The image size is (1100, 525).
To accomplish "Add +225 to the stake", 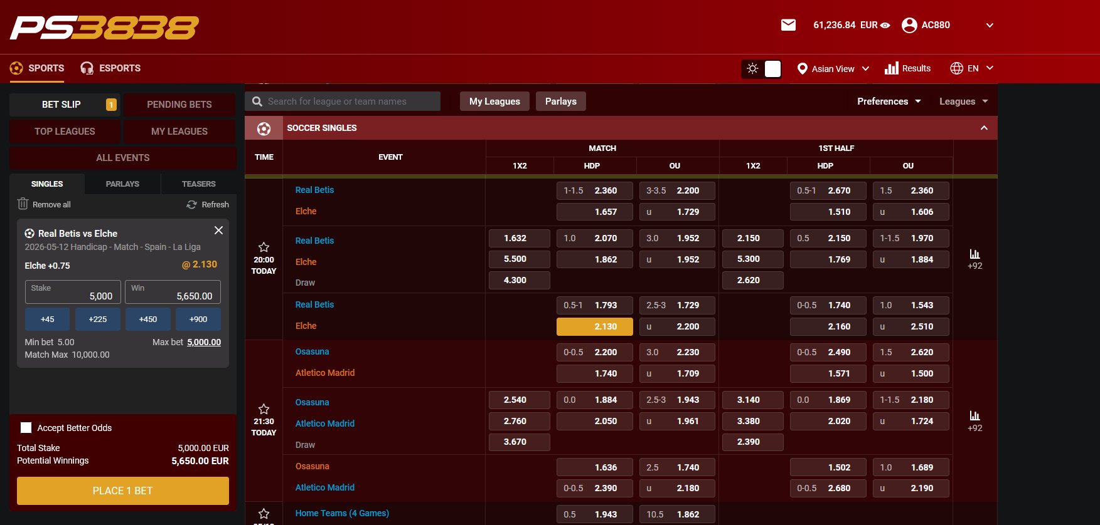I will click(98, 319).
